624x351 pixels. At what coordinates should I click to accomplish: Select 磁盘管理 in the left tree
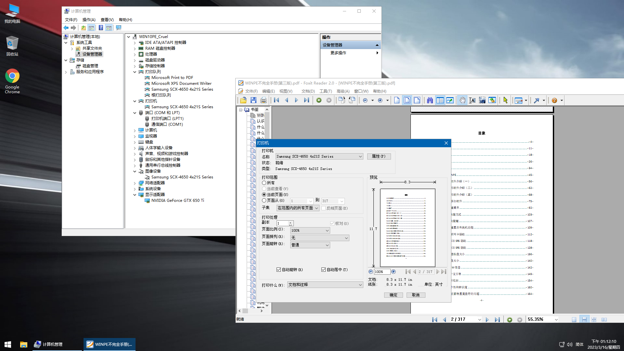(90, 66)
